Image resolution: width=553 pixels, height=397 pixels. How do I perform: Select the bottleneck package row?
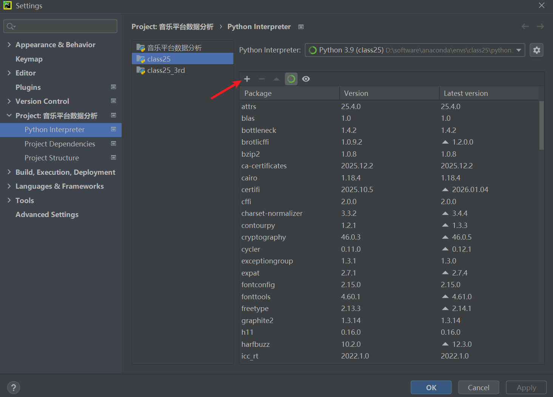pyautogui.click(x=389, y=130)
